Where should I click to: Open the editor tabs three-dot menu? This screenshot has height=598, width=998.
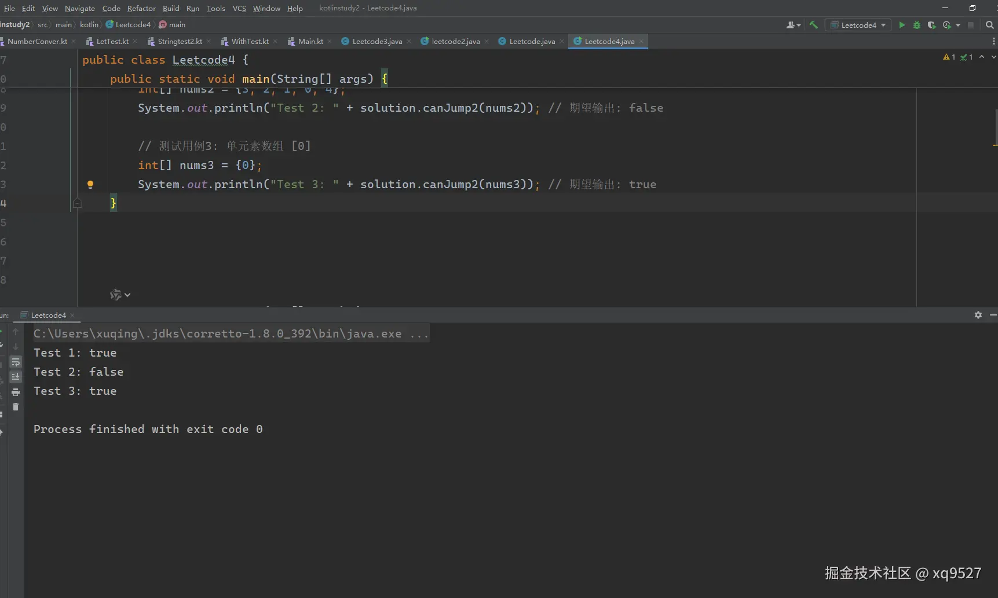[993, 41]
